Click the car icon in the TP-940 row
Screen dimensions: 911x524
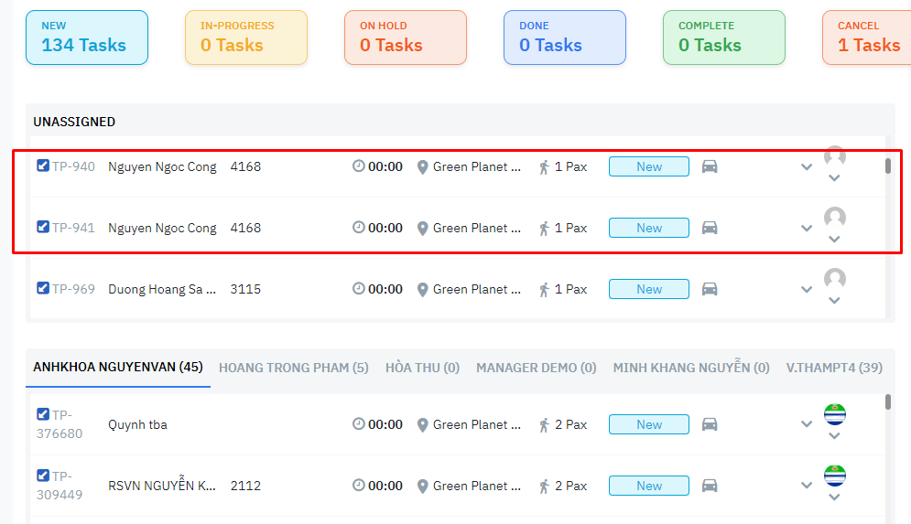click(x=710, y=166)
